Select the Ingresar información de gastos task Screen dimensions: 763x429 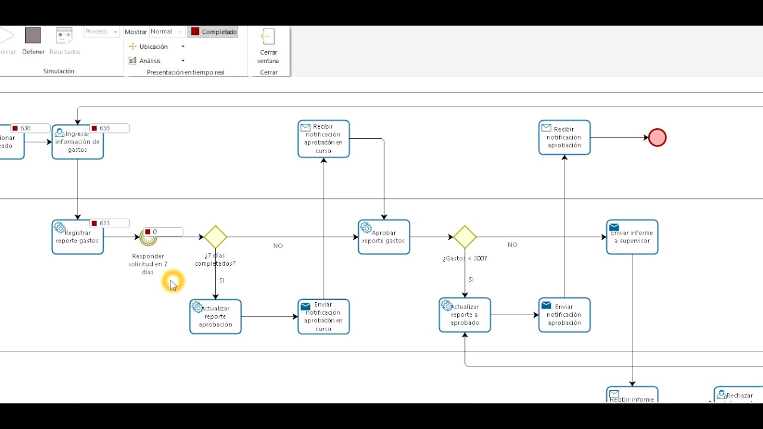coord(77,142)
